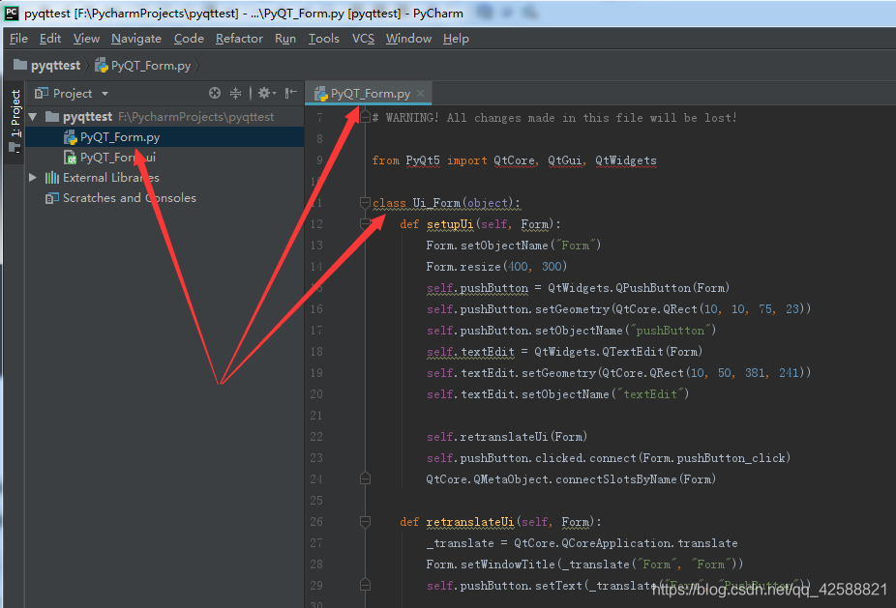Open the Edit menu

coord(50,39)
